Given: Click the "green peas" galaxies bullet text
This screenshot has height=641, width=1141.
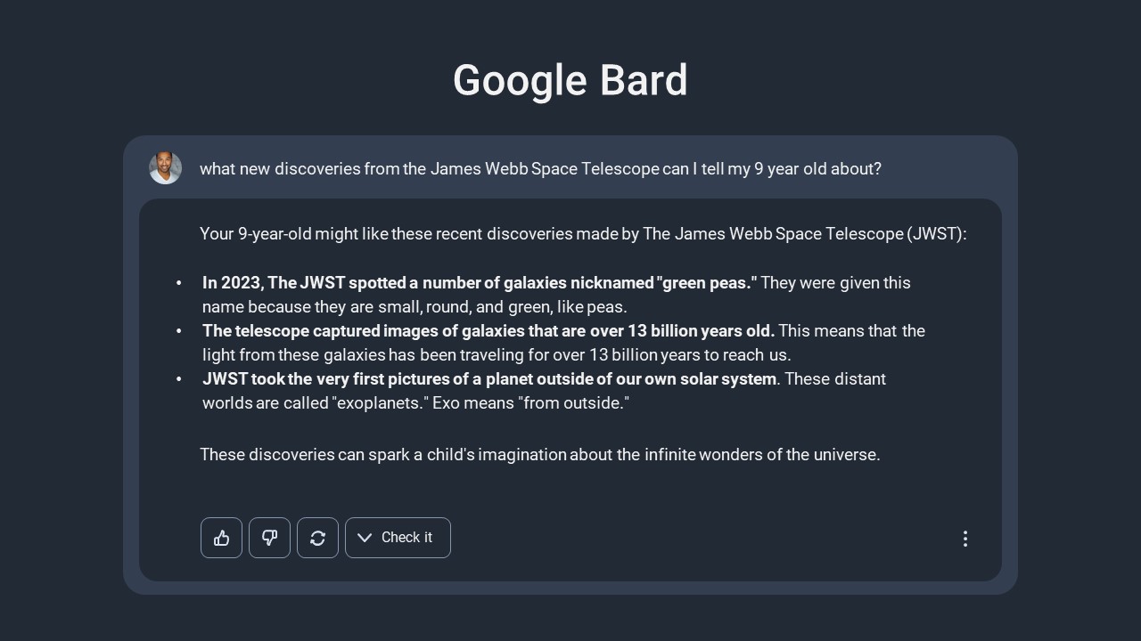Looking at the screenshot, I should pos(556,295).
